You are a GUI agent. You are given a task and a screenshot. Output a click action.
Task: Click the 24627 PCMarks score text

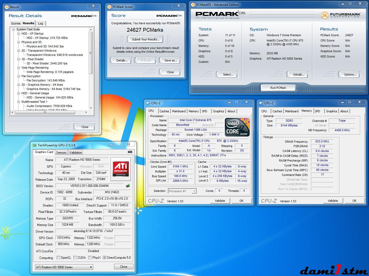coord(145,30)
